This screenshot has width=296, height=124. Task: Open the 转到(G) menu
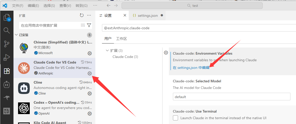pos(82,6)
